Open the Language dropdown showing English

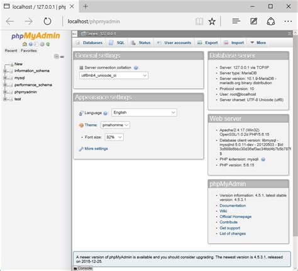[144, 113]
